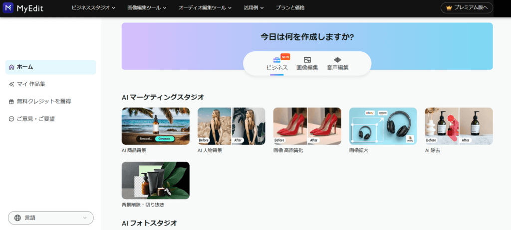
Task: Click the MyEdit logo icon
Action: 8,8
